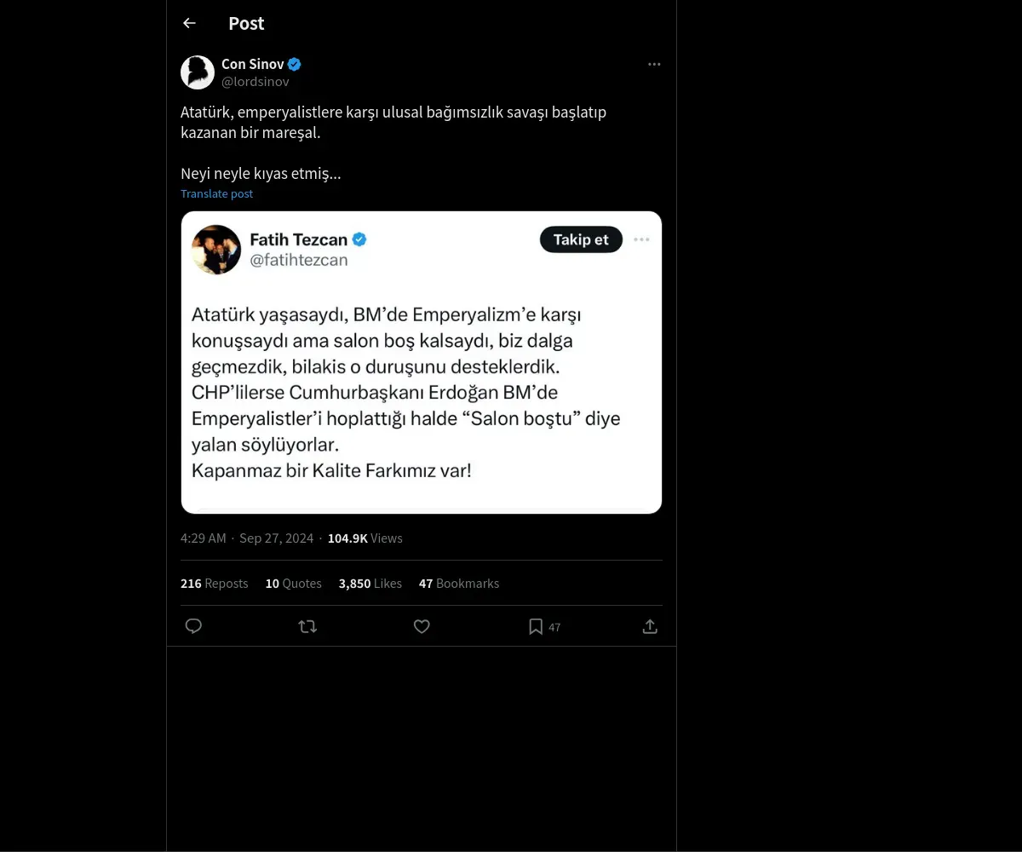View the 216 Reposts list
This screenshot has width=1022, height=852.
coord(214,584)
